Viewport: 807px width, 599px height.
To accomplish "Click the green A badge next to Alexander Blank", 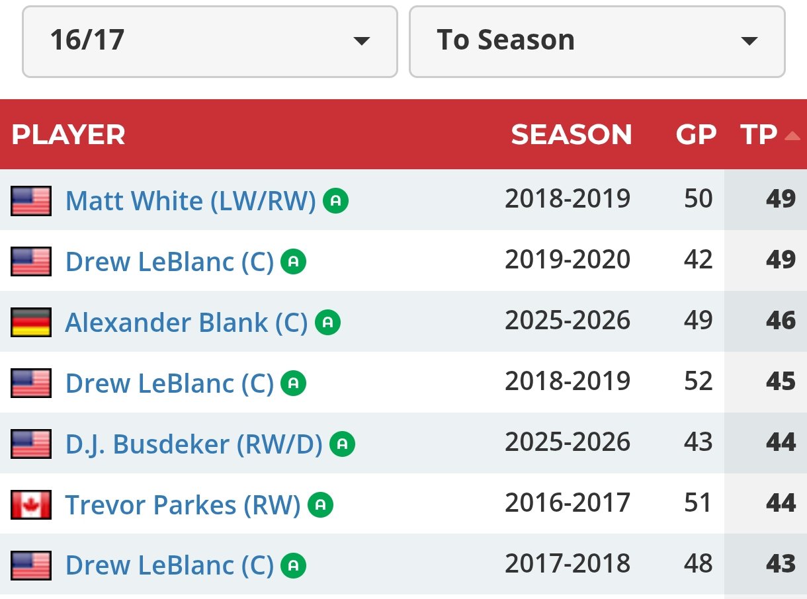I will [x=327, y=323].
